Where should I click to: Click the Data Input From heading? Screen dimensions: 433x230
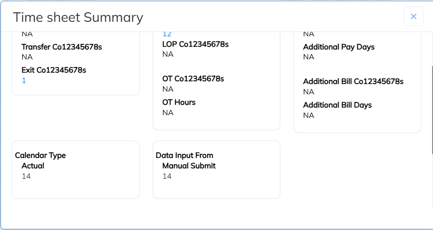(185, 155)
